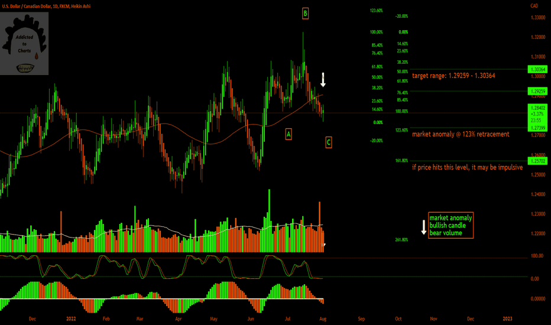Click the 161.80% Fibonacci level label
Viewport: 551px width, 325px height.
click(x=401, y=161)
